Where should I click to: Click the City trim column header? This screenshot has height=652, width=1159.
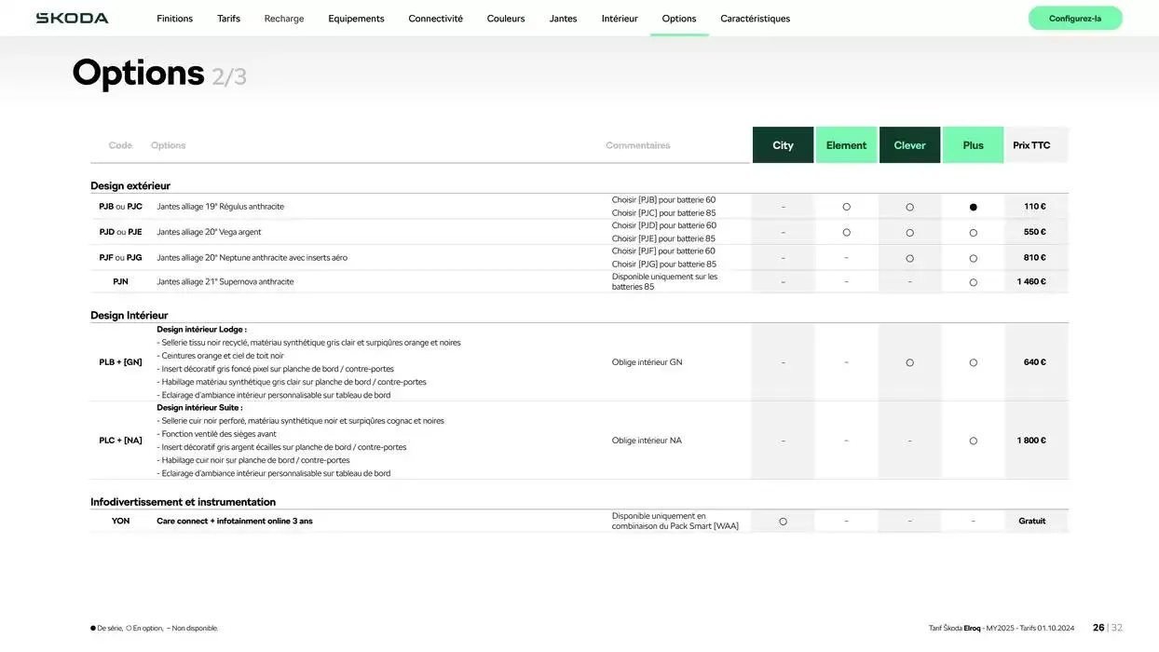click(x=783, y=145)
